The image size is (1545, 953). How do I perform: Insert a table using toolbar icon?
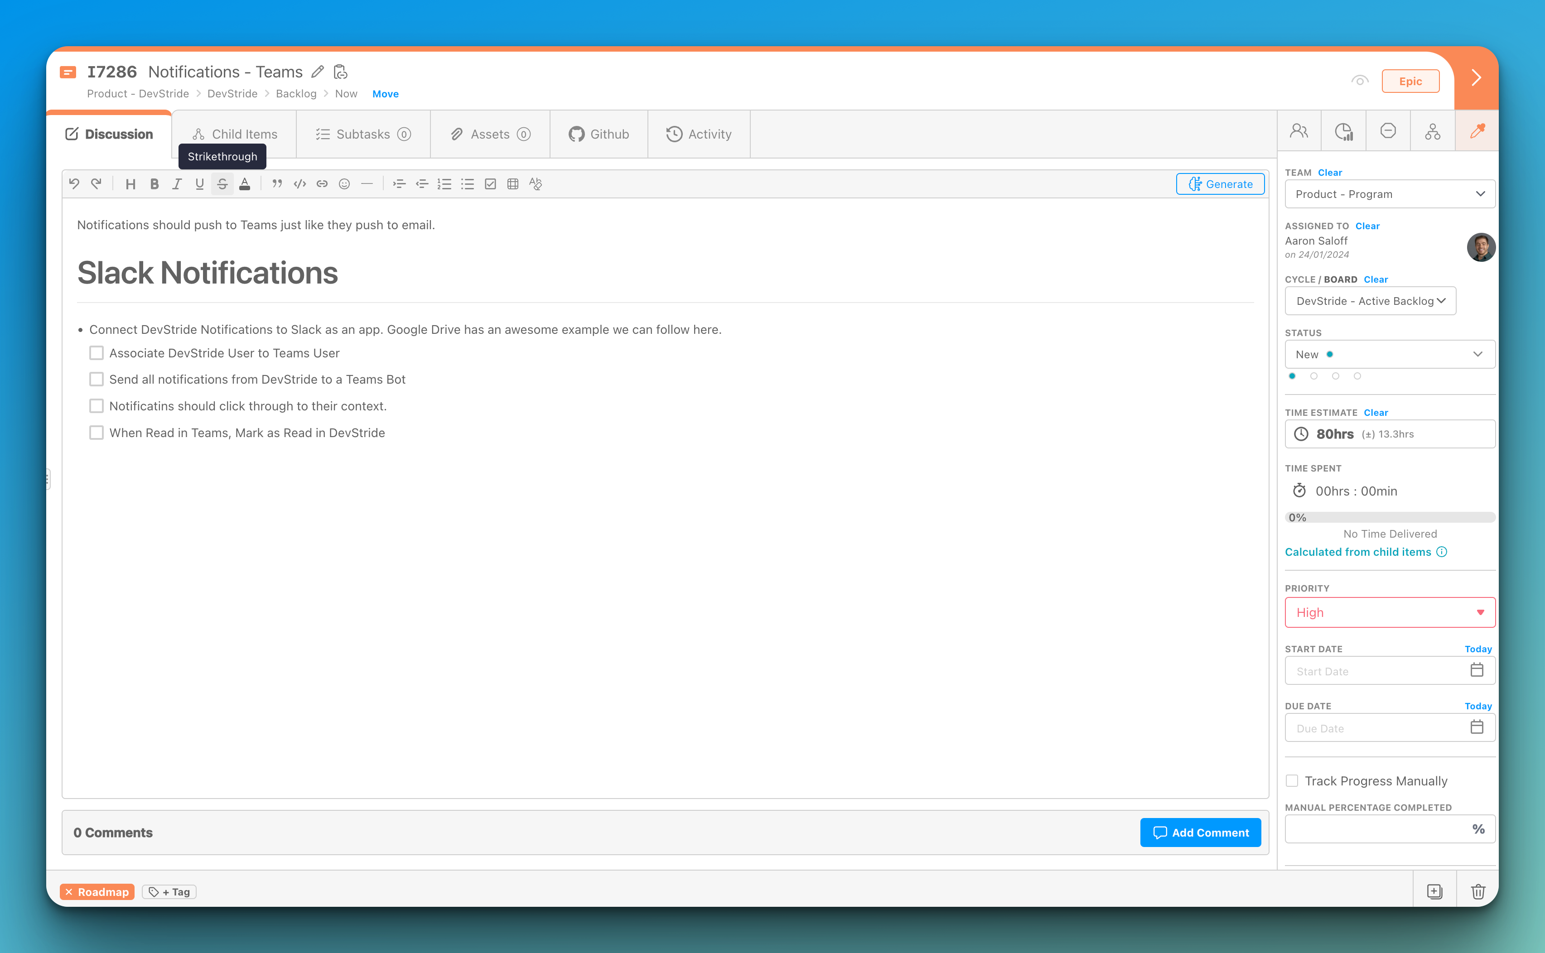pos(512,184)
